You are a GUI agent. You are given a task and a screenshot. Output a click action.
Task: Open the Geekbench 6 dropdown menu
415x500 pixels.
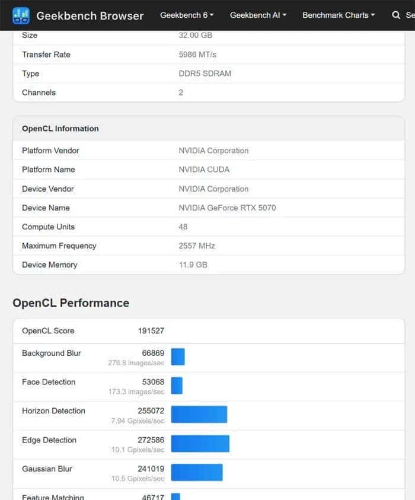pyautogui.click(x=187, y=15)
